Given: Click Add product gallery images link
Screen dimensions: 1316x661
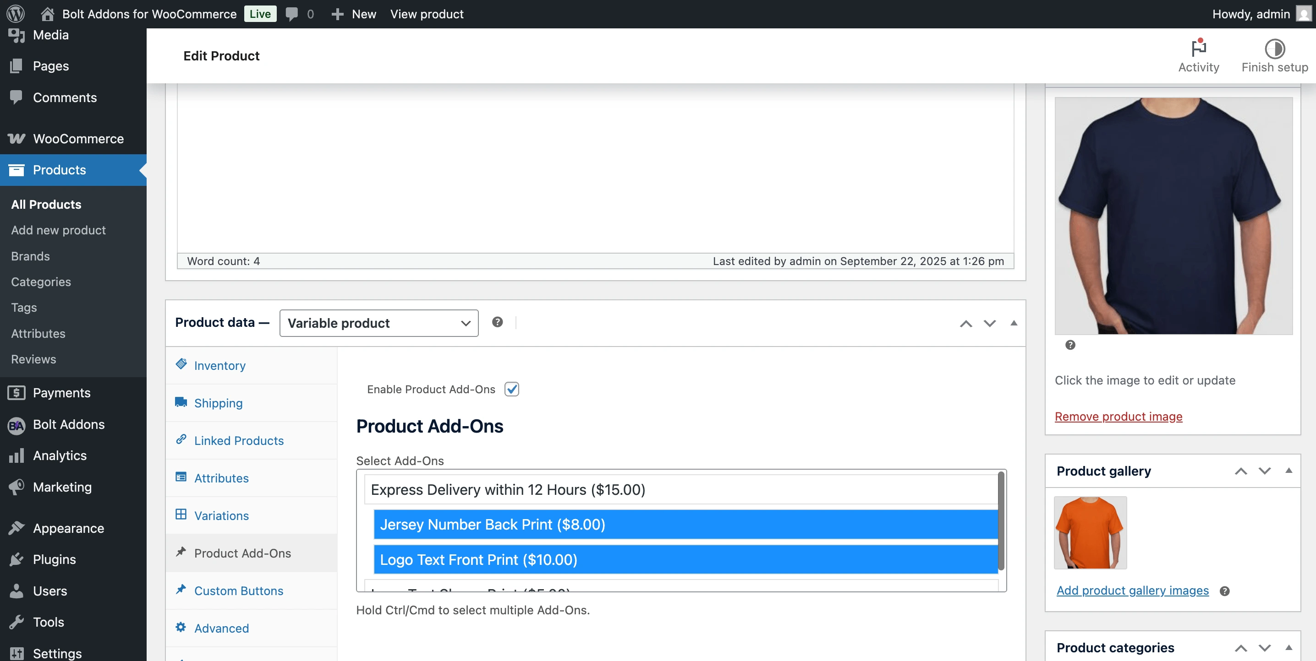Looking at the screenshot, I should point(1132,591).
